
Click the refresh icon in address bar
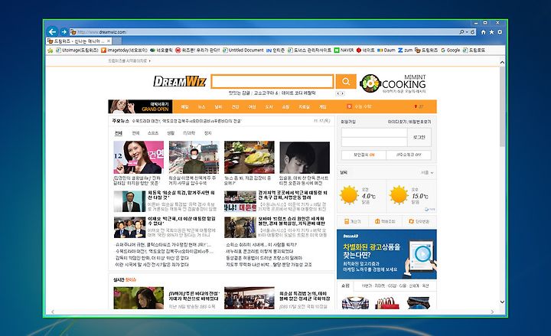473,32
